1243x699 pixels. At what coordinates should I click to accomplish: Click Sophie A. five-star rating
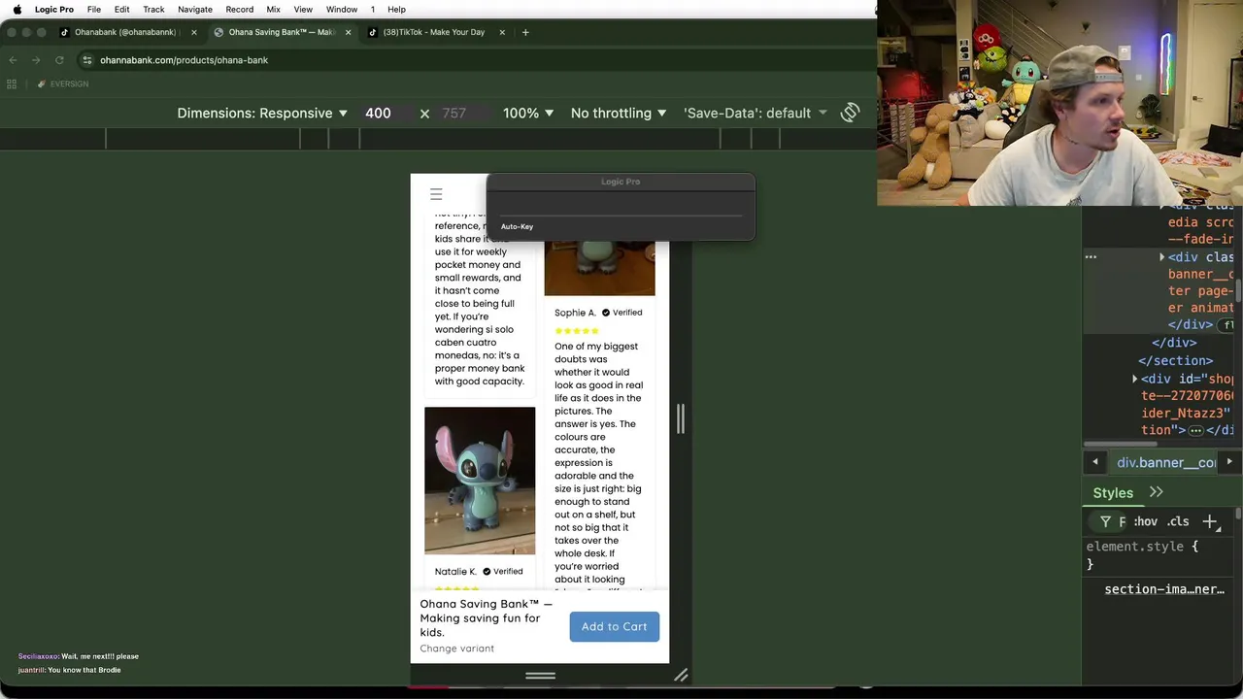[577, 331]
